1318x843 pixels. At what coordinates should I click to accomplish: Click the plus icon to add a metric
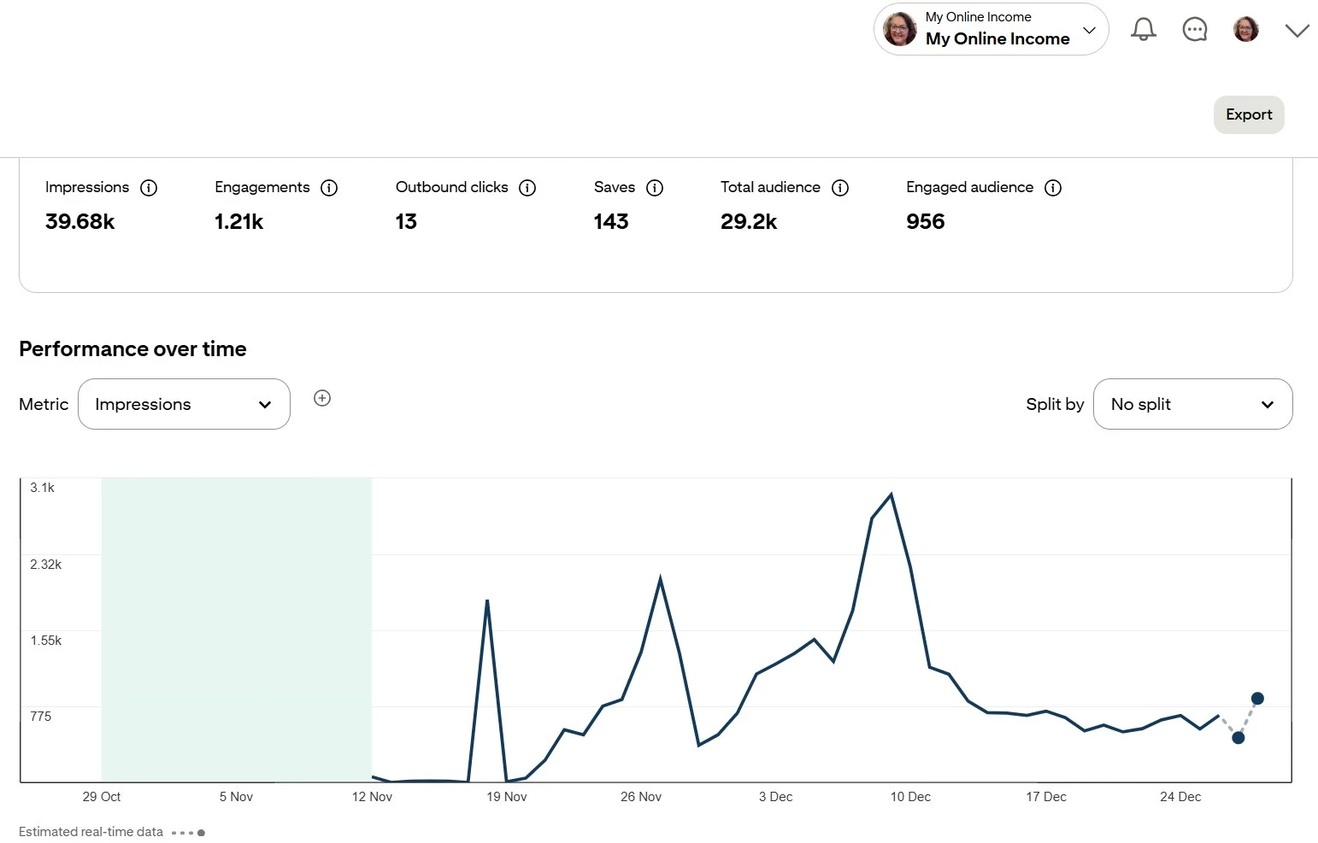[x=322, y=398]
